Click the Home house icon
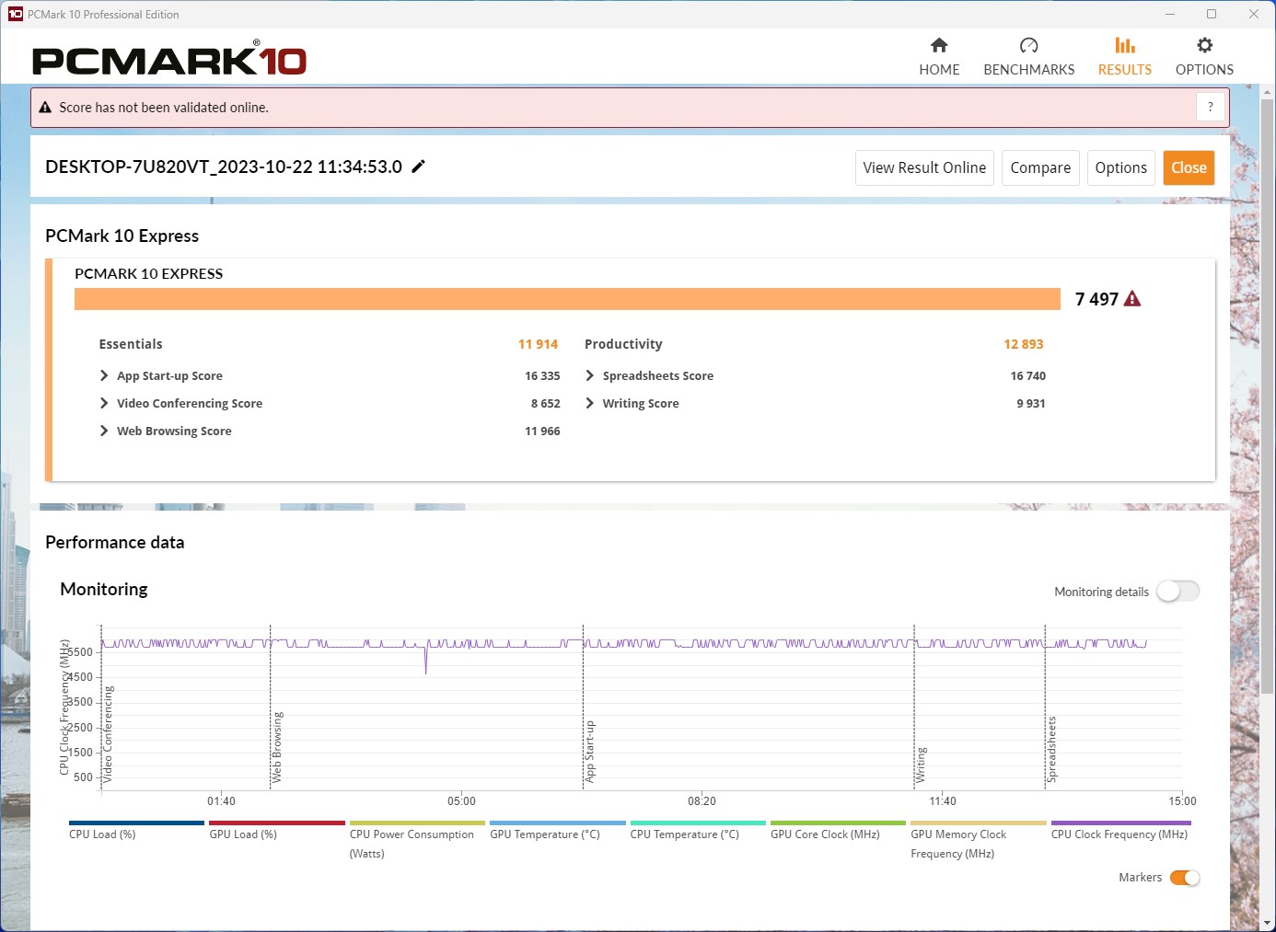Screen dimensions: 1276x932 [x=939, y=46]
